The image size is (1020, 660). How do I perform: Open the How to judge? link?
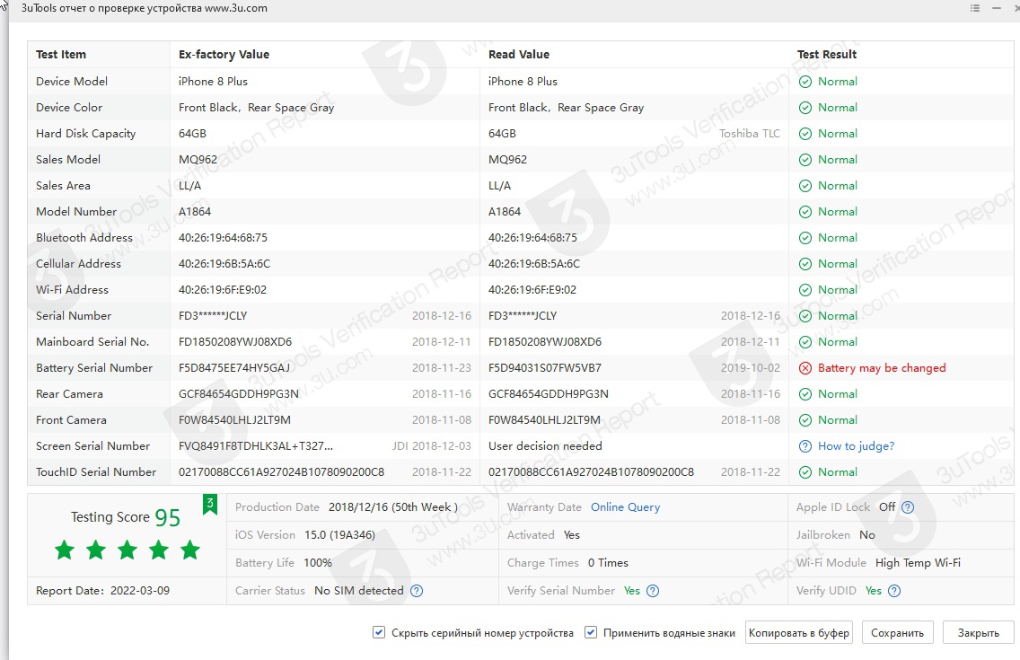(856, 446)
